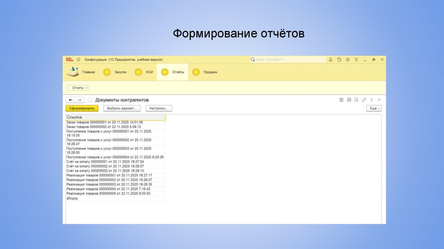Image resolution: width=444 pixels, height=249 pixels.
Task: Expand the Еще menu
Action: tap(374, 108)
